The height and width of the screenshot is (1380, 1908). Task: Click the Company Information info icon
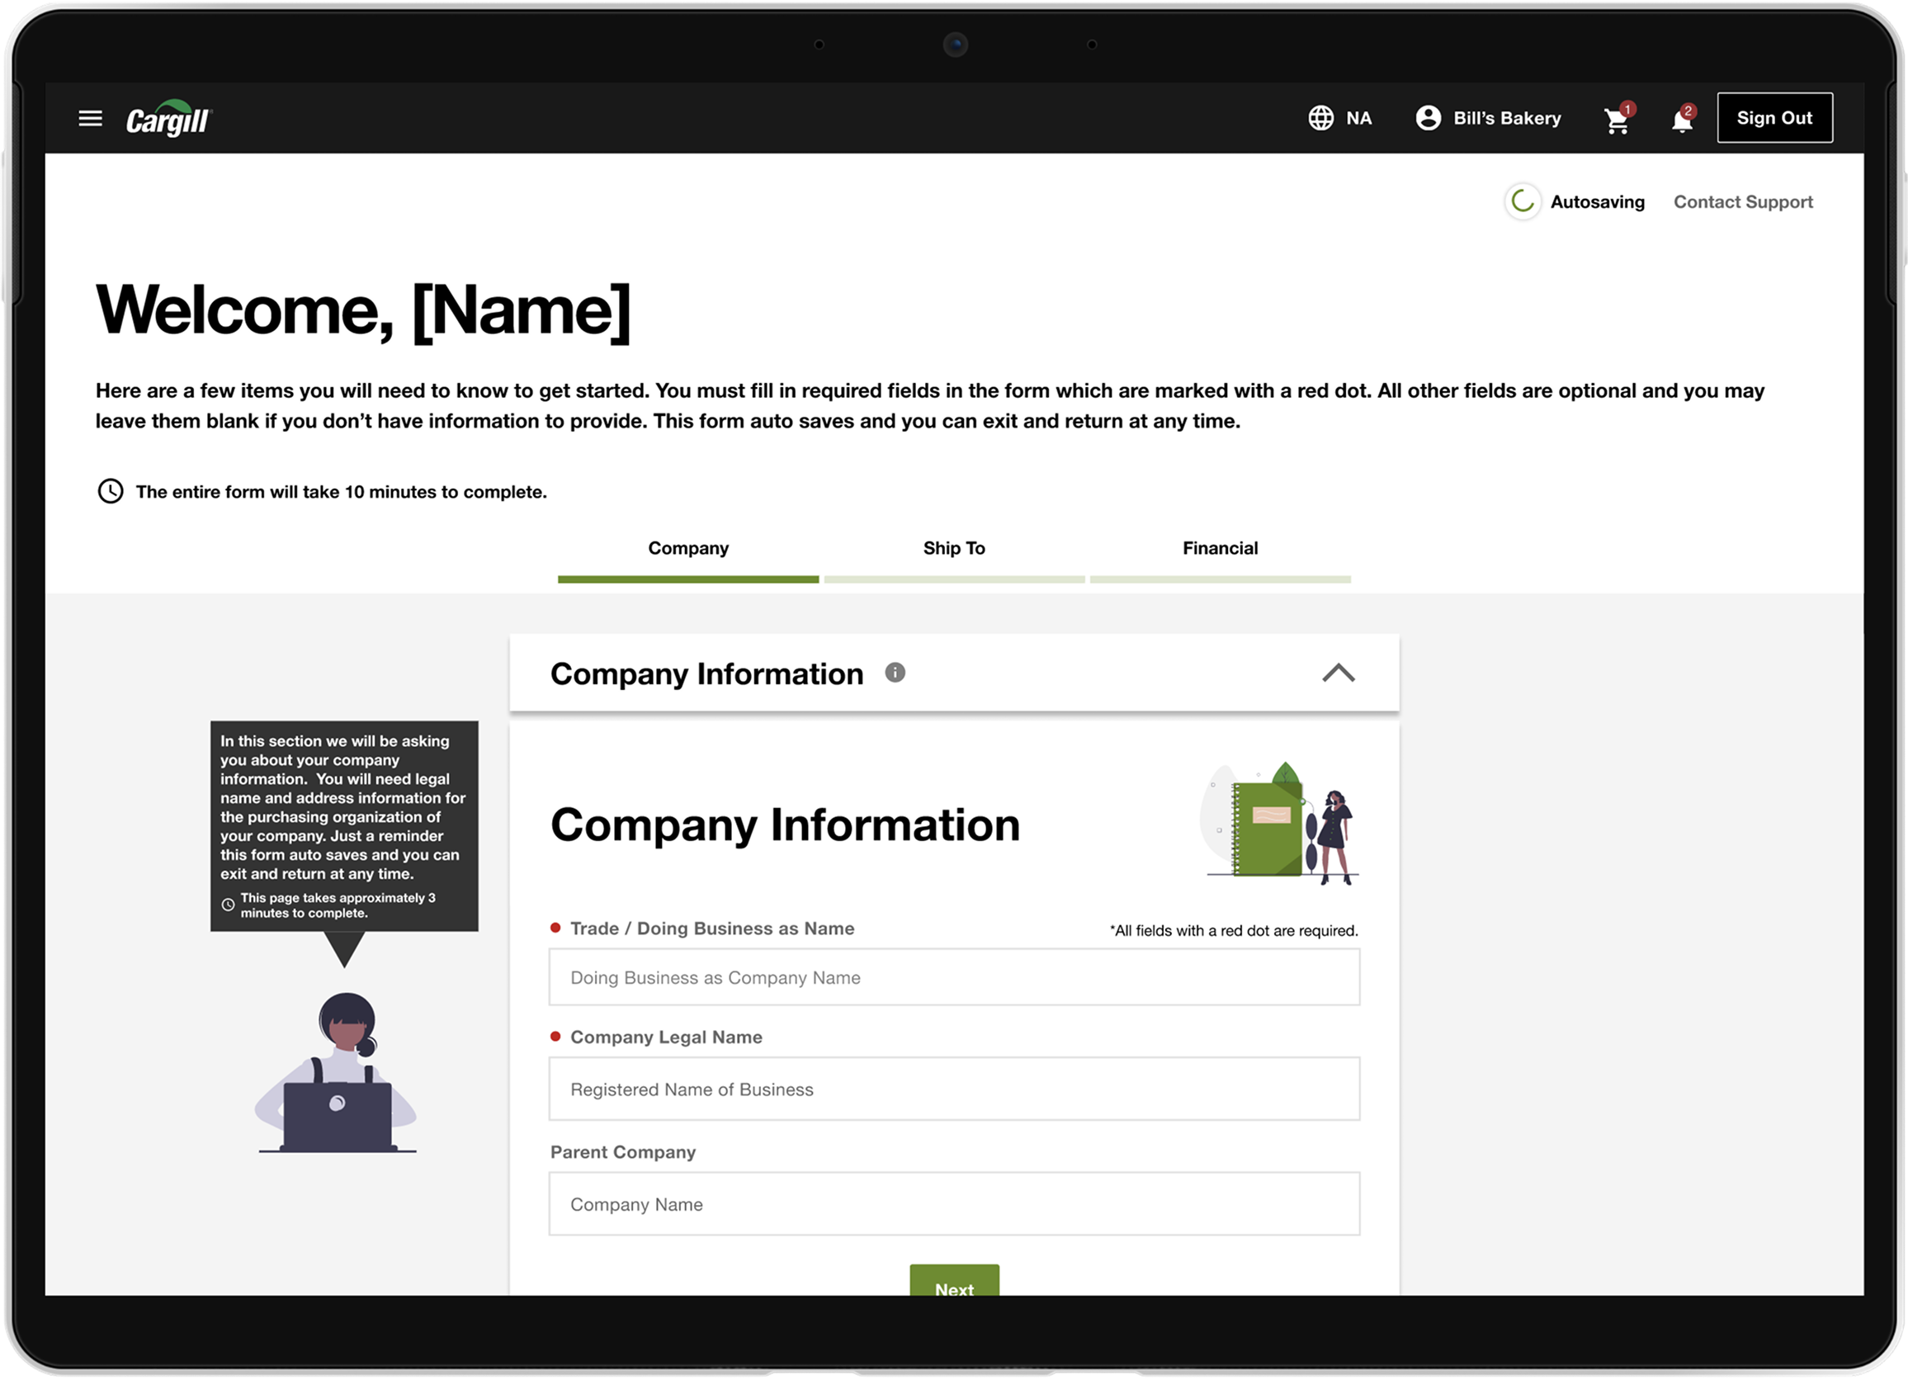[x=895, y=673]
